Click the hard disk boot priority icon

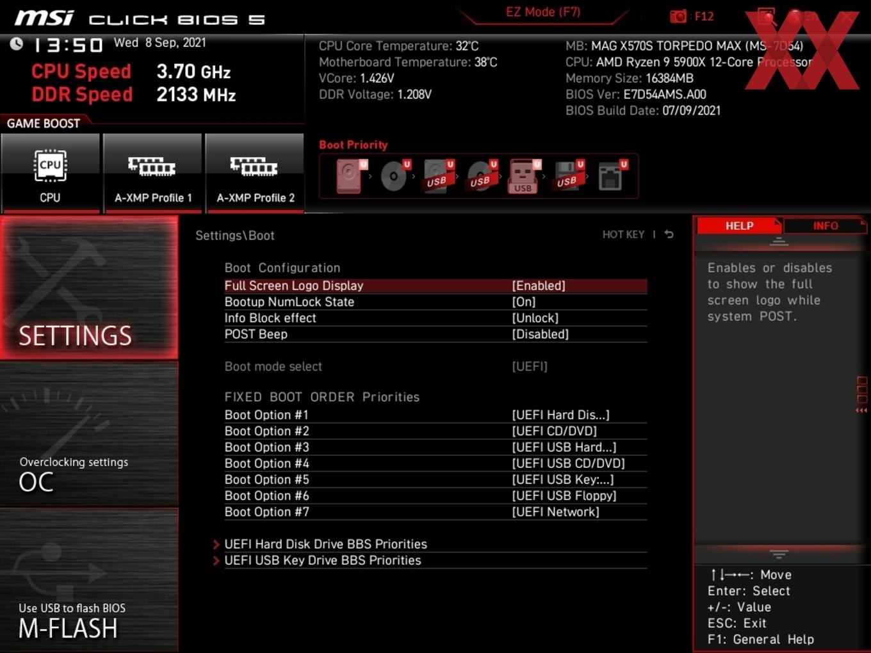350,176
